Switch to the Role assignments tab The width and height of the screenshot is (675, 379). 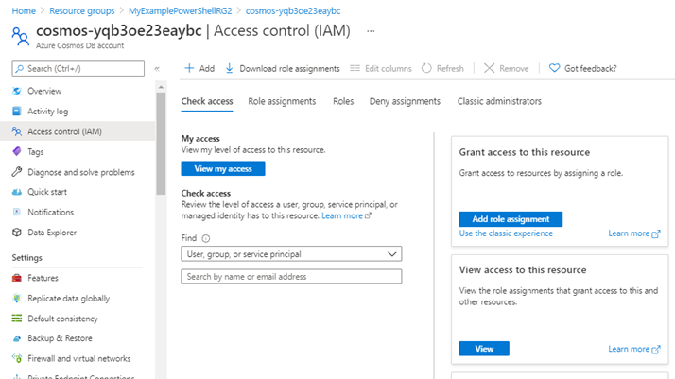pyautogui.click(x=283, y=101)
